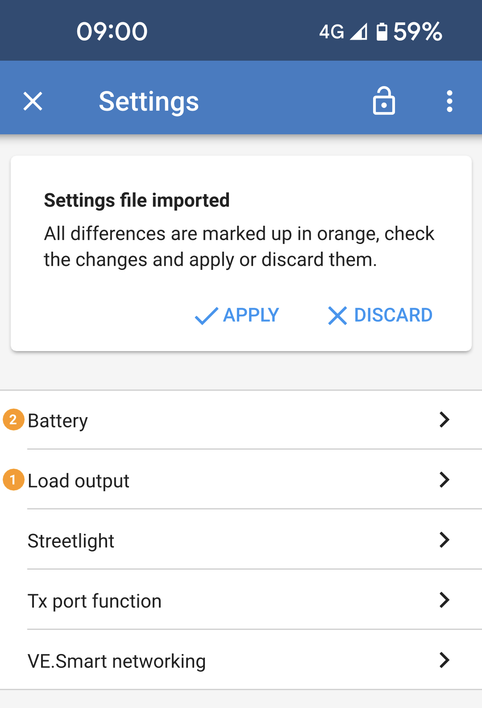Open the three-dot overflow menu
The width and height of the screenshot is (482, 708).
(x=449, y=101)
